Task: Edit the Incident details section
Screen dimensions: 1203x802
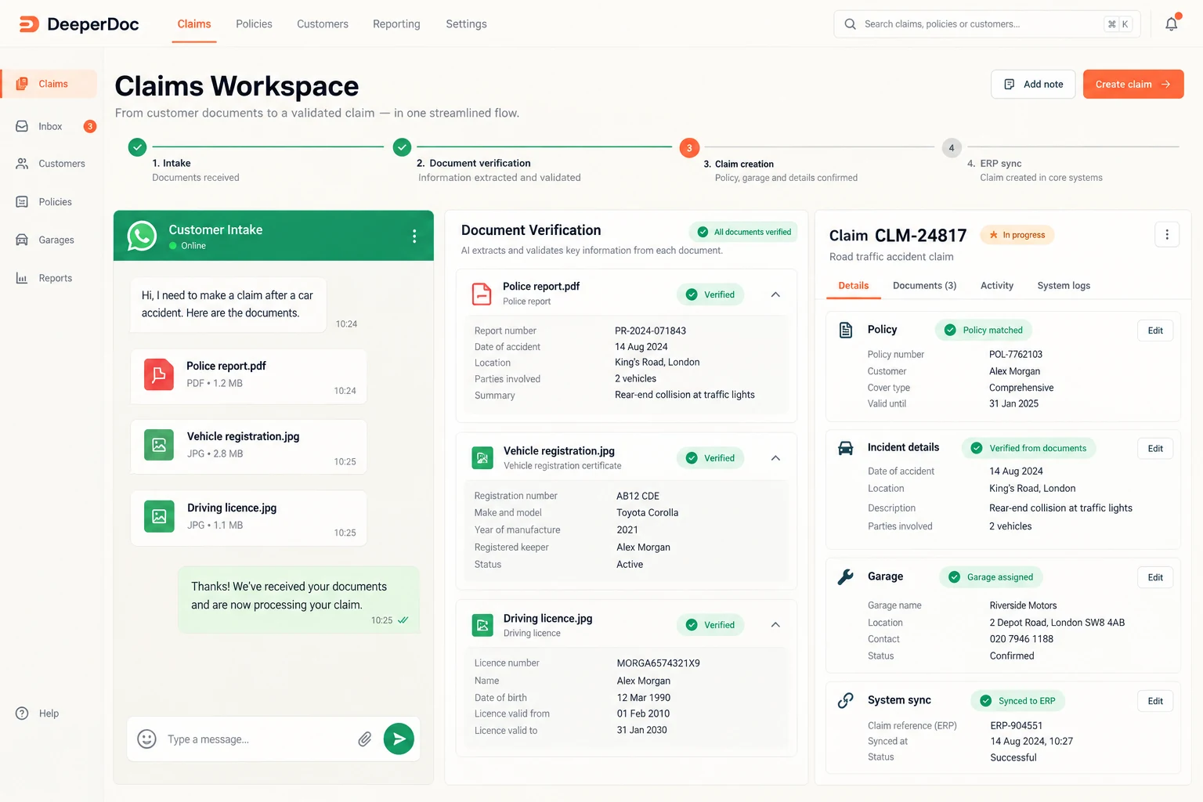Action: pos(1155,449)
